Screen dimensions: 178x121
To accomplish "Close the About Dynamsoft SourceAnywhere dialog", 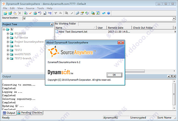I will [x=121, y=43].
